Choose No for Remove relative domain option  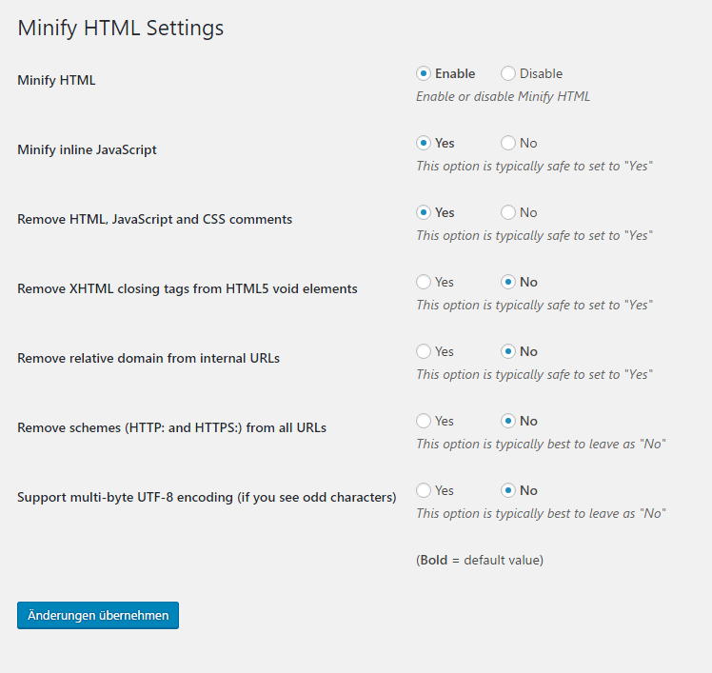tap(507, 351)
